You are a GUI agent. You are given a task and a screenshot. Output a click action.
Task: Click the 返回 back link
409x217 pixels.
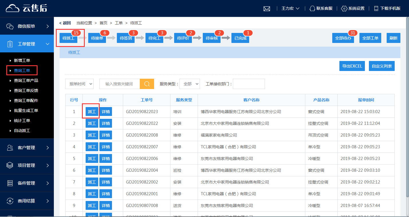point(65,23)
